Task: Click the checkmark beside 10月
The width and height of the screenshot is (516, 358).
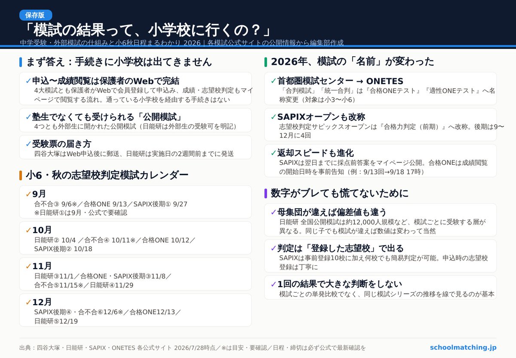Action: pyautogui.click(x=28, y=230)
